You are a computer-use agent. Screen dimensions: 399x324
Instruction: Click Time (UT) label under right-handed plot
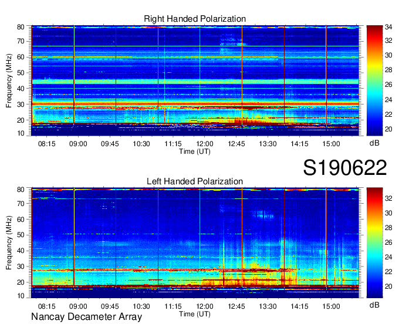click(x=195, y=151)
